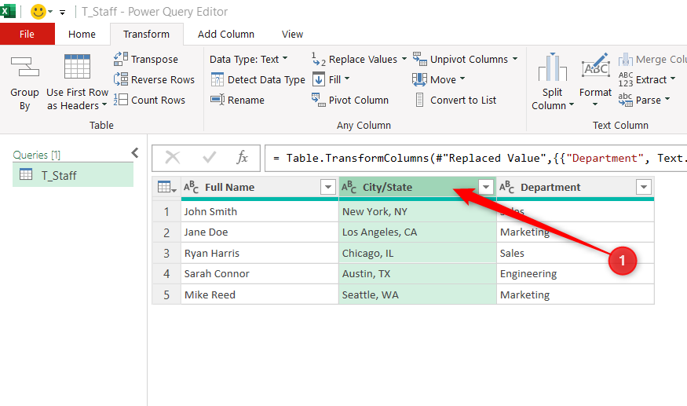This screenshot has width=687, height=406.
Task: Click Convert to List
Action: click(x=455, y=100)
